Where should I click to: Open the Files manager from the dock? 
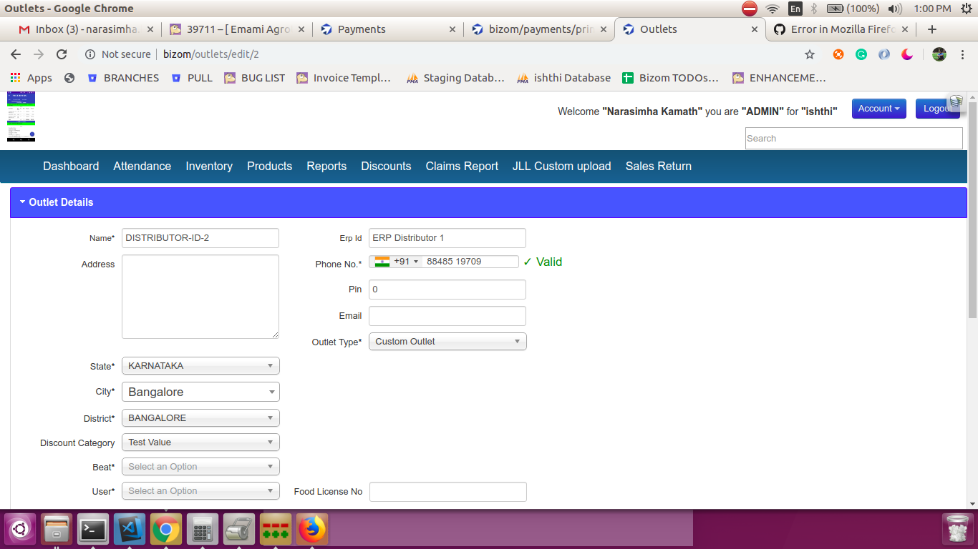tap(57, 530)
